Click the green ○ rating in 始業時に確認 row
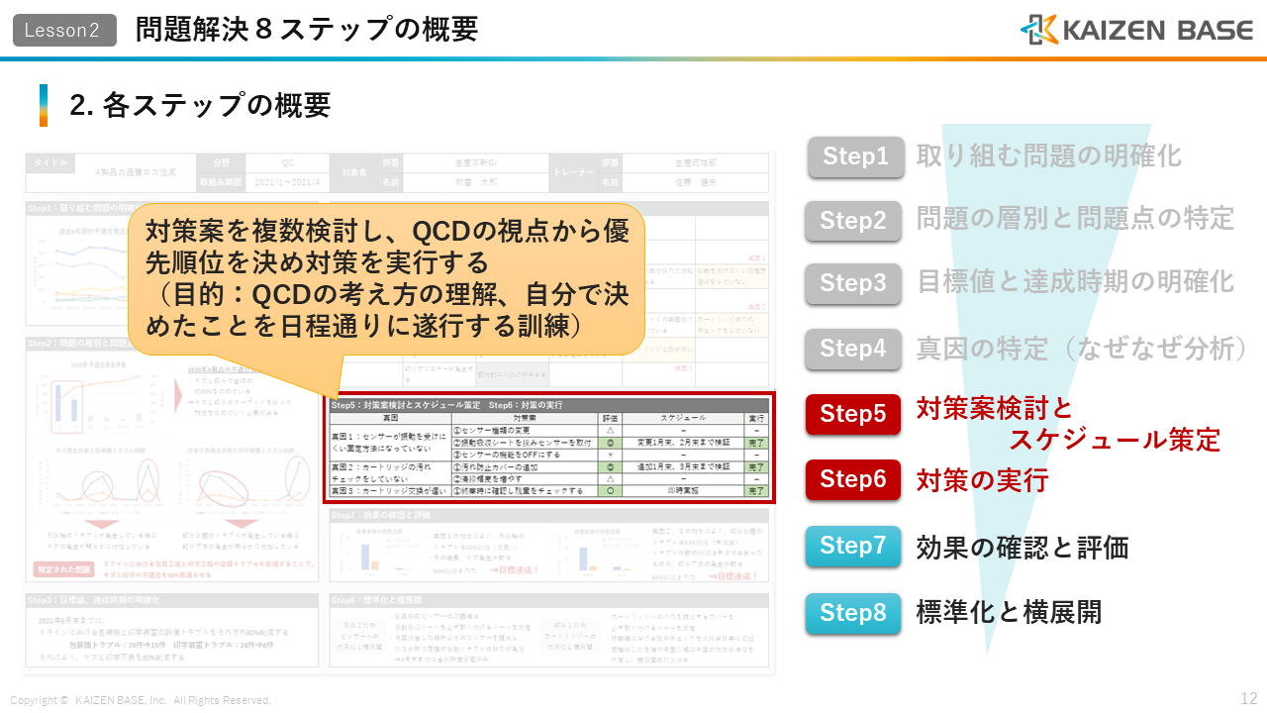The width and height of the screenshot is (1267, 713). [610, 491]
